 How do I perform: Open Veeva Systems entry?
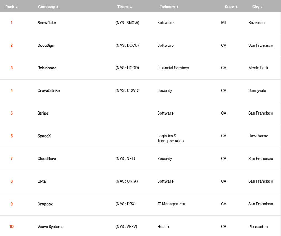pyautogui.click(x=50, y=227)
